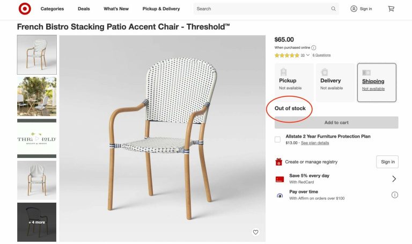Favorite the chair with heart icon

point(255,232)
